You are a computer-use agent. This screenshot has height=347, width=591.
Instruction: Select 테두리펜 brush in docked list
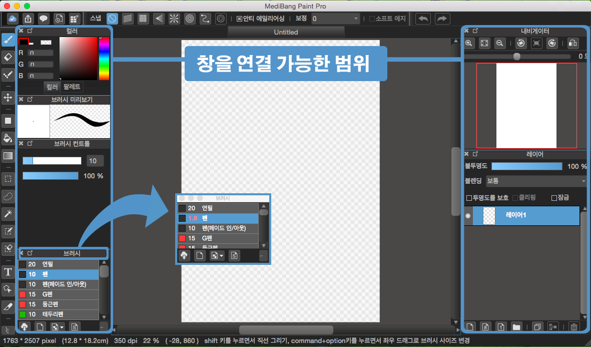[59, 314]
